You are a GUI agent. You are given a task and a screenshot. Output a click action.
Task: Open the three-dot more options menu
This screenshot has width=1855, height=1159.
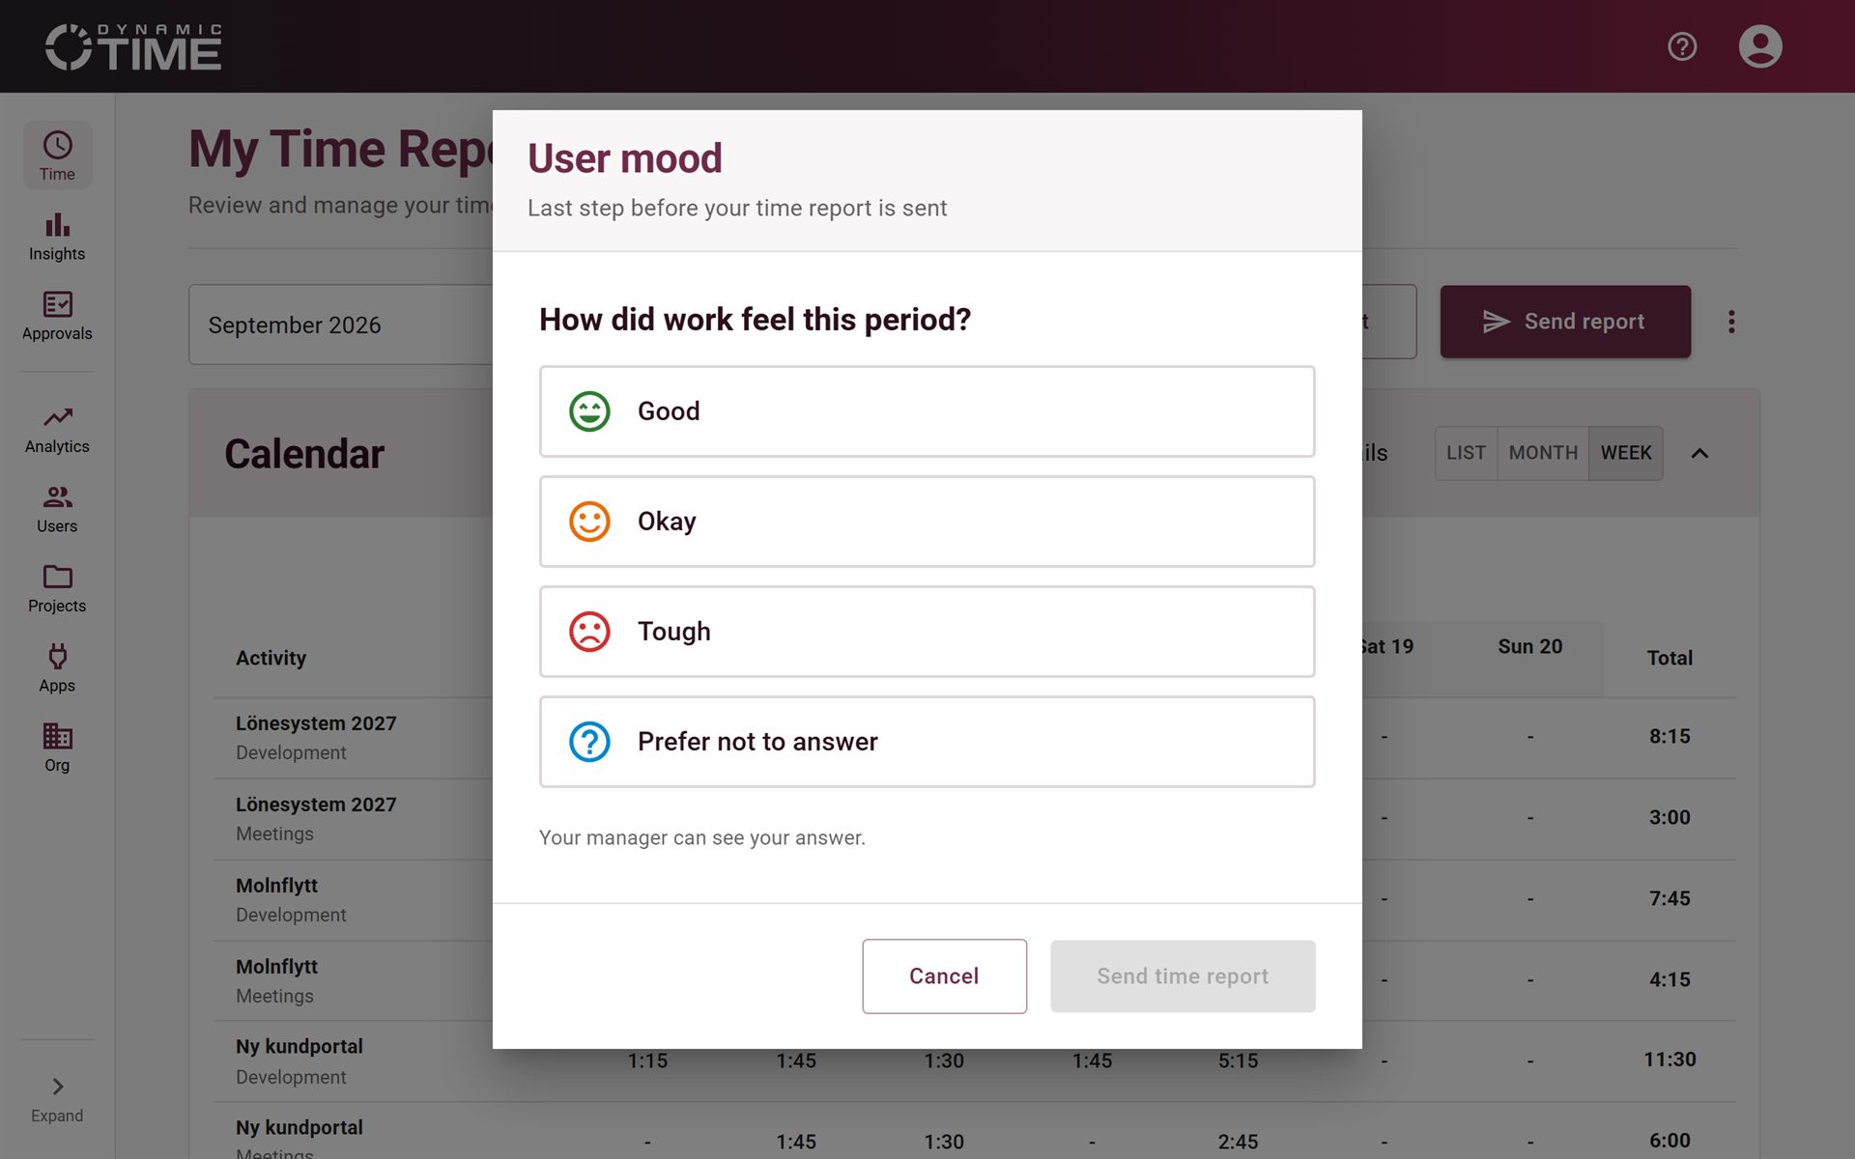[1731, 322]
